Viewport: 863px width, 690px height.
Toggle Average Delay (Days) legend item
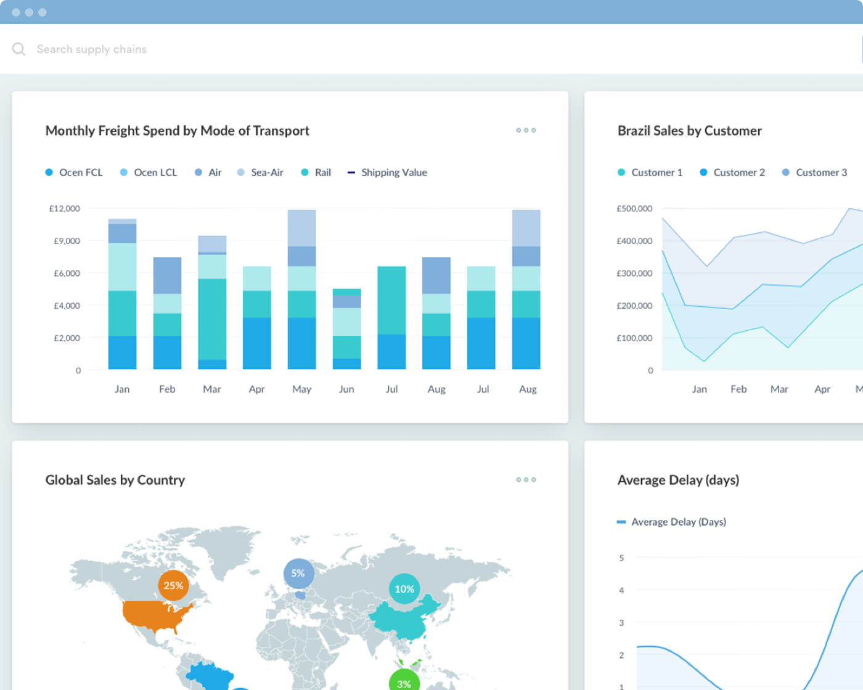coord(672,522)
